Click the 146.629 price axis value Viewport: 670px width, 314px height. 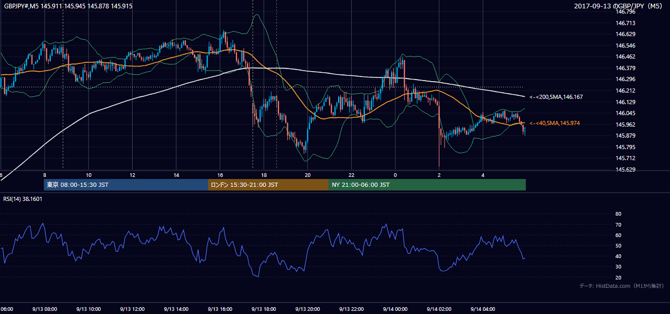click(x=626, y=34)
